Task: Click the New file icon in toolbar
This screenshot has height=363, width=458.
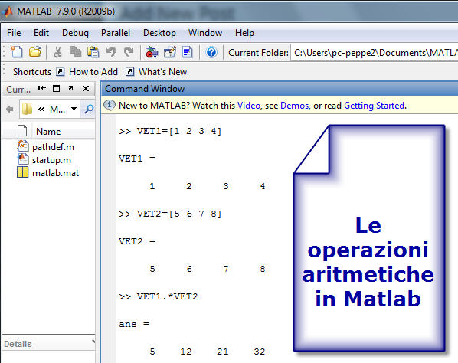Action: click(x=16, y=52)
